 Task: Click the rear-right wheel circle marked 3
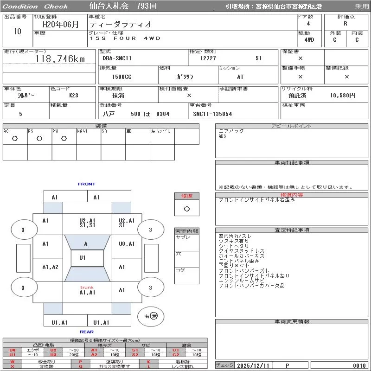[x=150, y=288]
